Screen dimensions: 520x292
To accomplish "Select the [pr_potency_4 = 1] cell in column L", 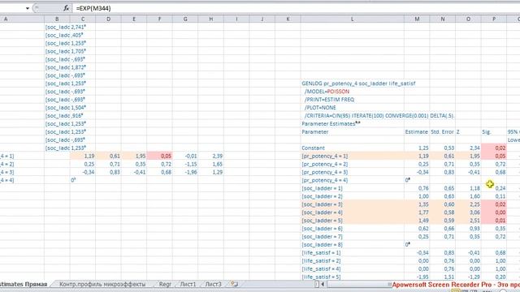I will [352, 156].
